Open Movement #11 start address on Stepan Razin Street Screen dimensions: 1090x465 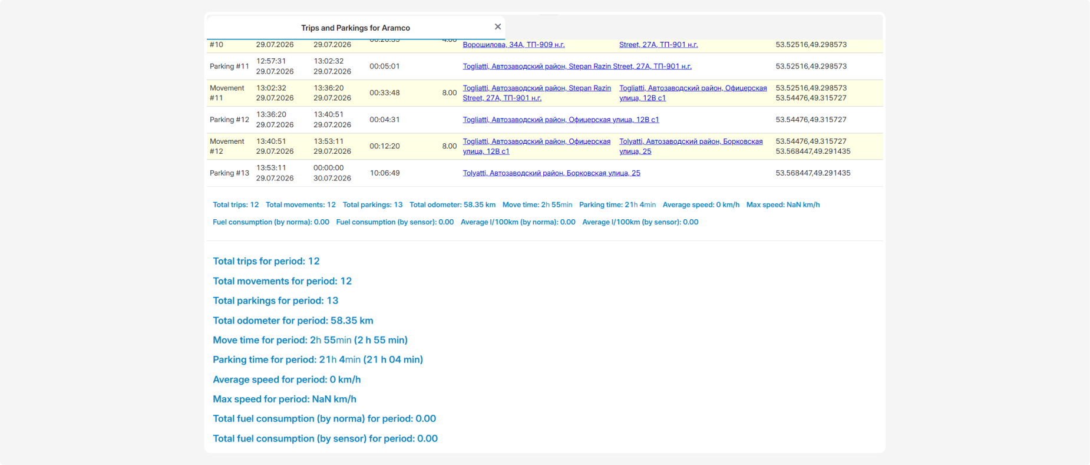pos(537,93)
